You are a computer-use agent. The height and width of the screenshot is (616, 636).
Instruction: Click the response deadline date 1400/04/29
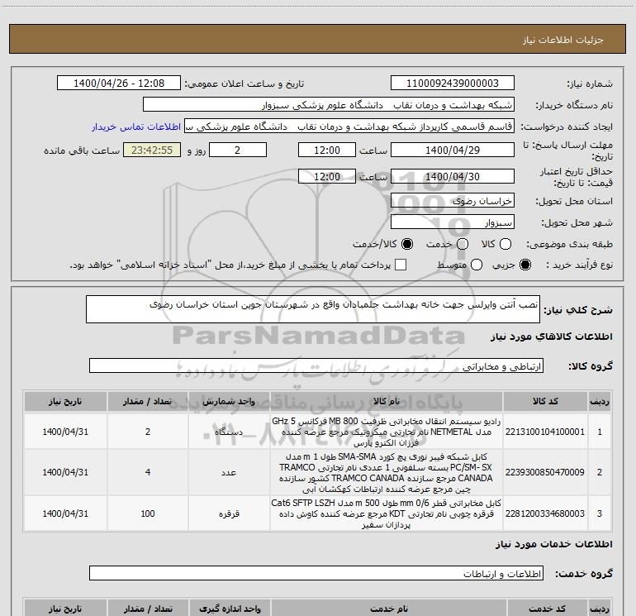pyautogui.click(x=453, y=150)
